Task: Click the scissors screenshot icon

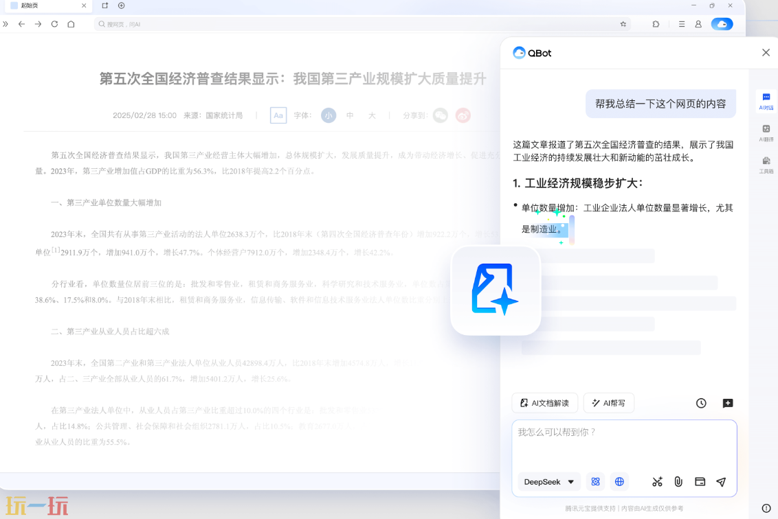Action: tap(657, 482)
